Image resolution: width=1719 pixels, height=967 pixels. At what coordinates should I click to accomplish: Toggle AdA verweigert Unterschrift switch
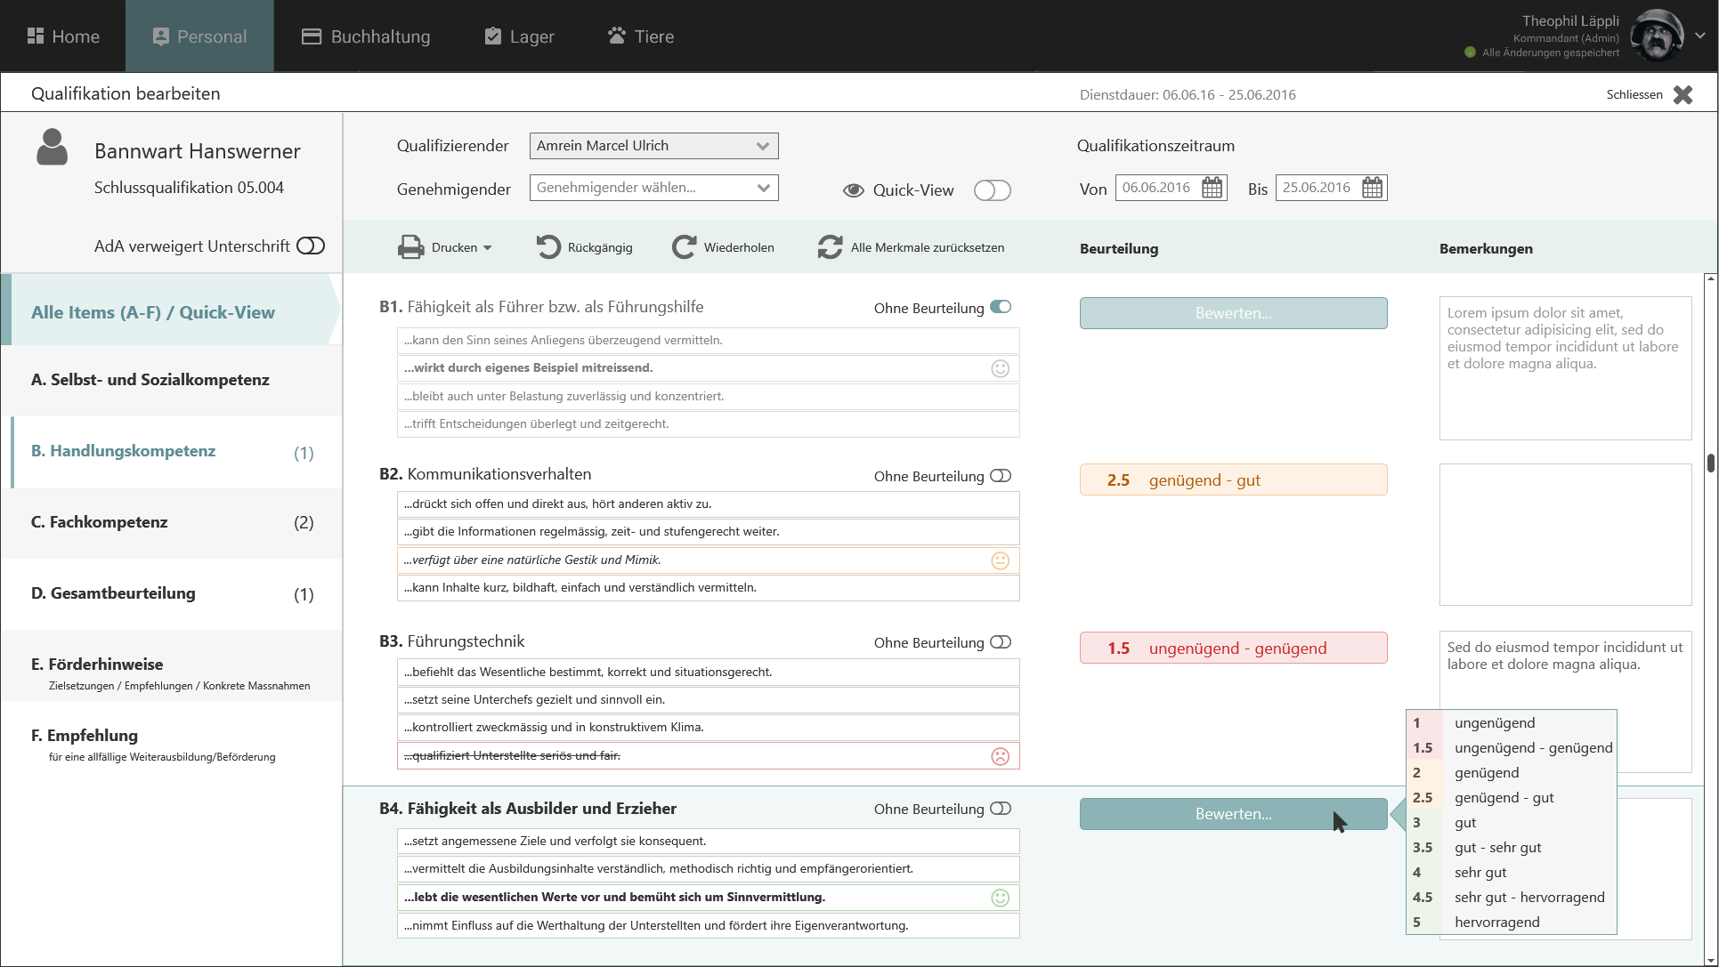point(311,246)
